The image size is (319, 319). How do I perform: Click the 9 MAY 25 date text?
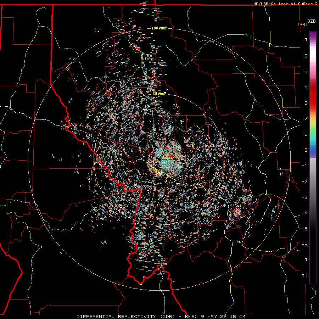(214, 317)
